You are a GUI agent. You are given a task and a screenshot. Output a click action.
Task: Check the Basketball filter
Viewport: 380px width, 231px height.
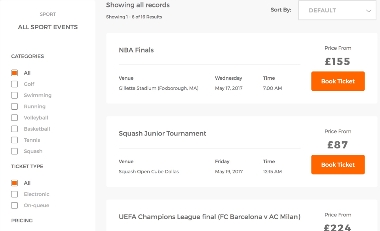tap(14, 129)
